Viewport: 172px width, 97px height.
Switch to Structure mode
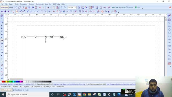click(4, 8)
